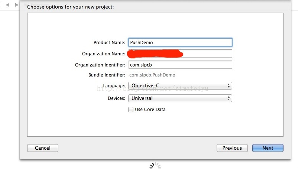Proceed with the Next button

point(268,148)
